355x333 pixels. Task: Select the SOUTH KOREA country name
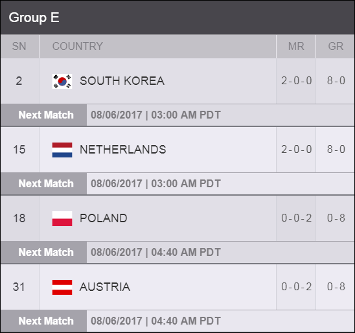[122, 81]
